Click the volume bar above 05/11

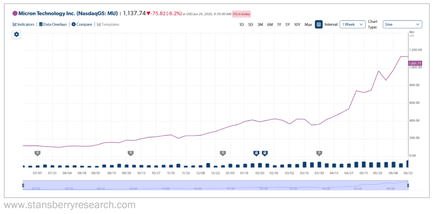point(364,165)
